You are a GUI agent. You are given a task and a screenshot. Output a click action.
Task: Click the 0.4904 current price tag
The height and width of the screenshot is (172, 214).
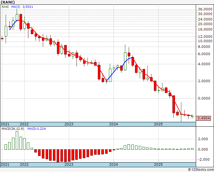click(203, 118)
